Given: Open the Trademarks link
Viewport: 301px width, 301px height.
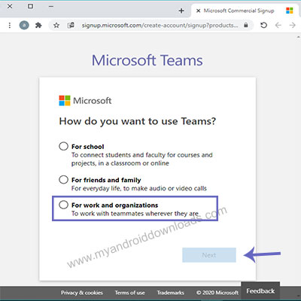Looking at the screenshot, I should tap(170, 293).
